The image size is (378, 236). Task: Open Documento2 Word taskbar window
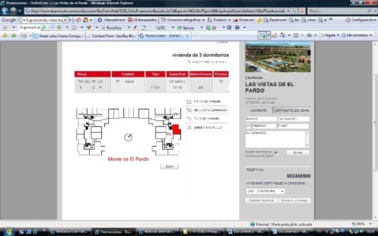tap(246, 231)
